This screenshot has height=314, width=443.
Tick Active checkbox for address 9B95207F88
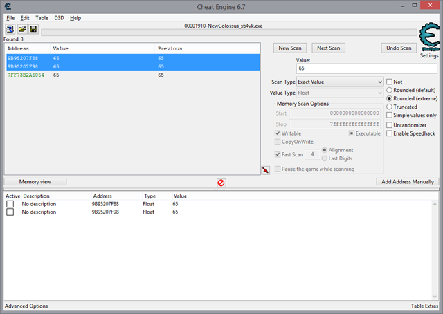pyautogui.click(x=10, y=204)
